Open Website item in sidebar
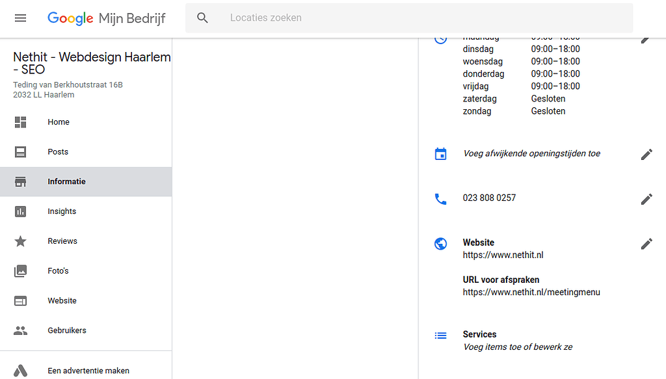Viewport: 666px width, 379px height. click(x=86, y=300)
